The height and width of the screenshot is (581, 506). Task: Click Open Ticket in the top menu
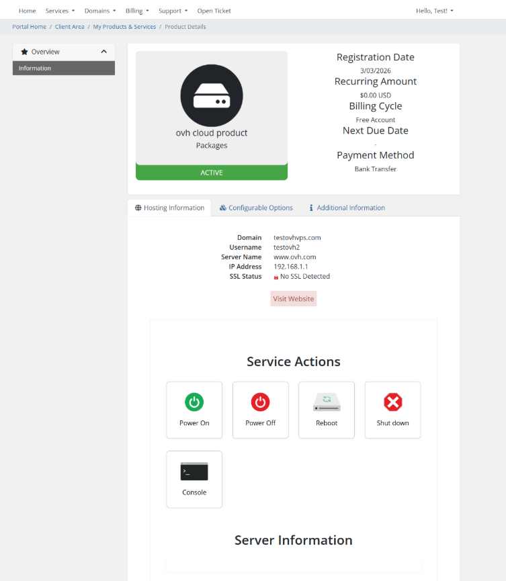click(214, 11)
